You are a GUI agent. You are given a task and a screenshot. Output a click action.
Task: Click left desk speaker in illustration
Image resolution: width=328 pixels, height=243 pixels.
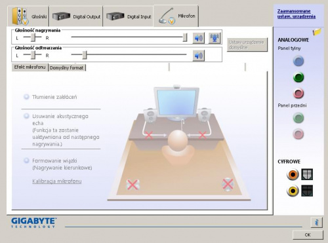click(x=150, y=115)
